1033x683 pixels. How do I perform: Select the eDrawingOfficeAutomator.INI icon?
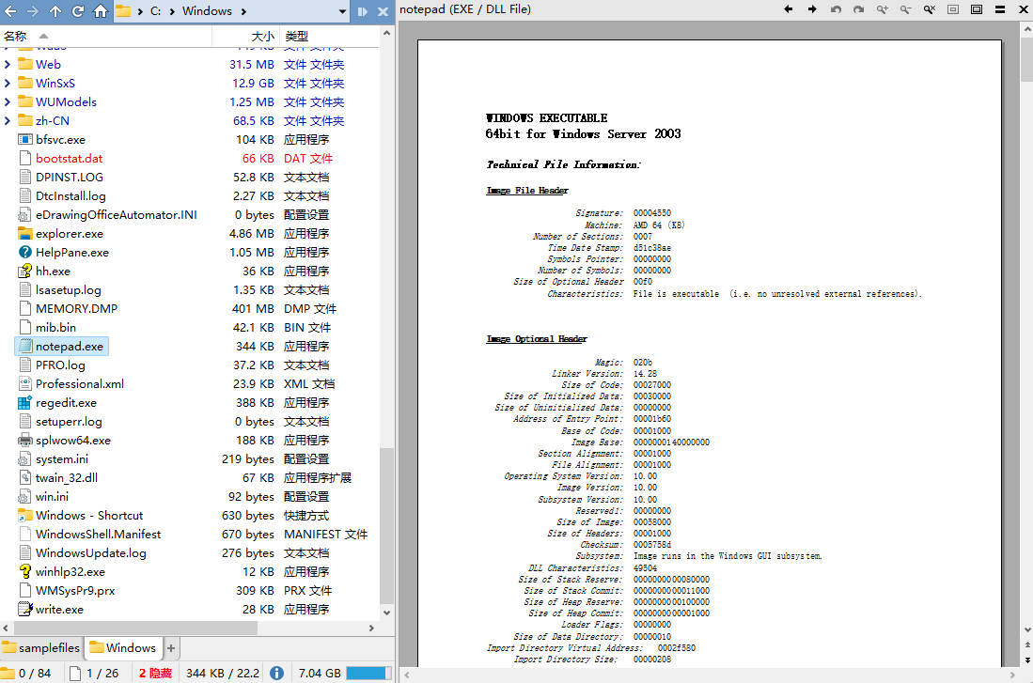25,215
